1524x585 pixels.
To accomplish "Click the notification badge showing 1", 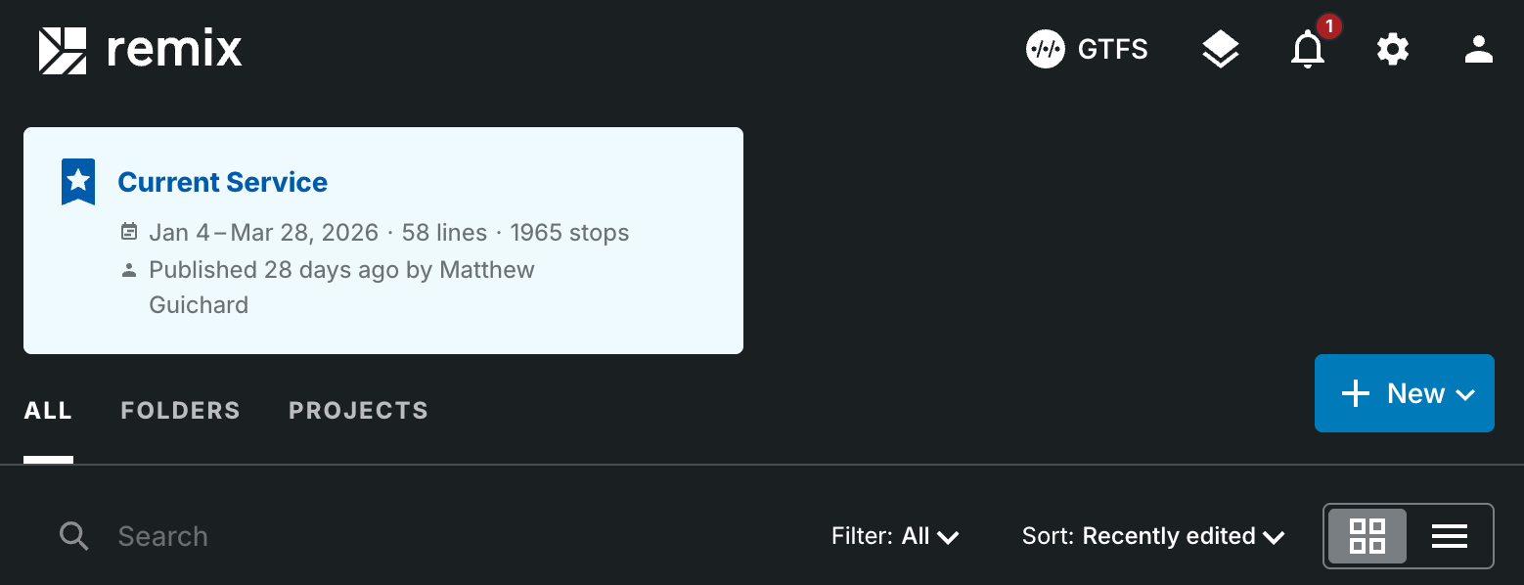I will 1328,27.
